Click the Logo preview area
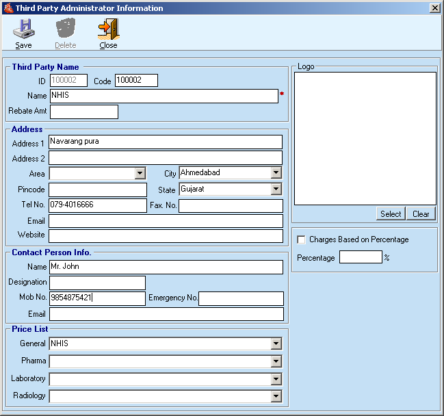Image resolution: width=444 pixels, height=416 pixels. click(365, 138)
